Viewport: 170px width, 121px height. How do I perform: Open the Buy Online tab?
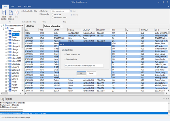28,7
